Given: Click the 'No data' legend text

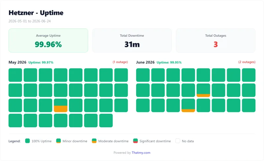Looking at the screenshot, I should point(188,141).
